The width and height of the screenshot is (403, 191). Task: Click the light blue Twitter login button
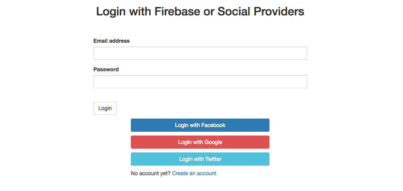200,159
